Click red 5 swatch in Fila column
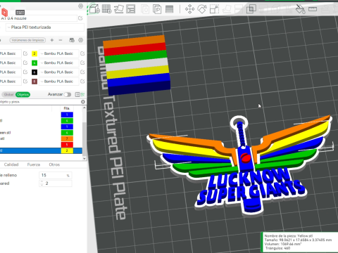The width and height of the screenshot is (338, 253). click(67, 145)
